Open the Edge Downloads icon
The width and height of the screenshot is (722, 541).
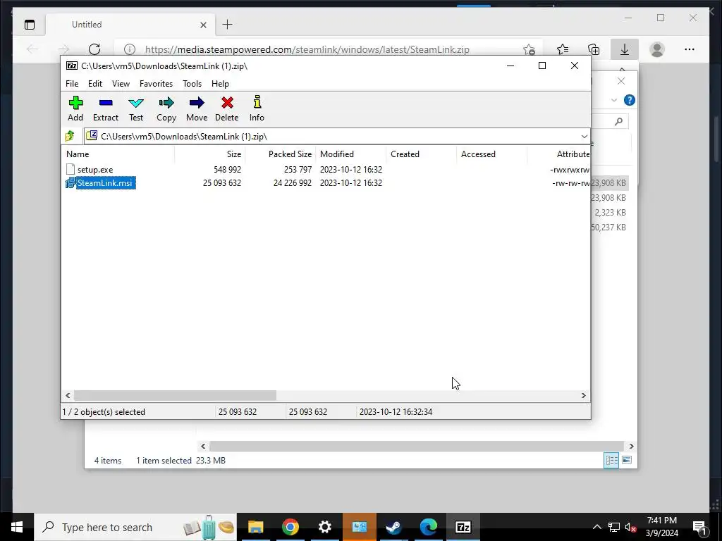[625, 49]
